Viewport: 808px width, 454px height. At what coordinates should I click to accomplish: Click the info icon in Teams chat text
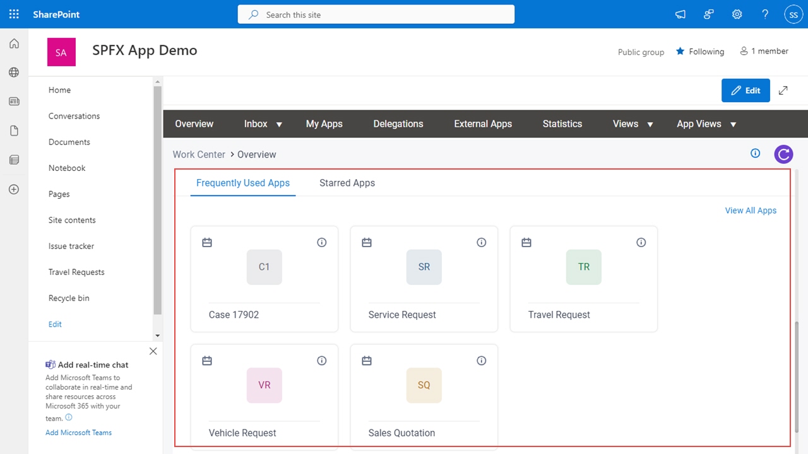coord(69,417)
